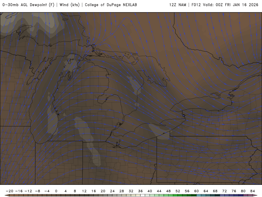Click the 44 label on the color scale
This screenshot has height=197, width=262.
(159, 191)
